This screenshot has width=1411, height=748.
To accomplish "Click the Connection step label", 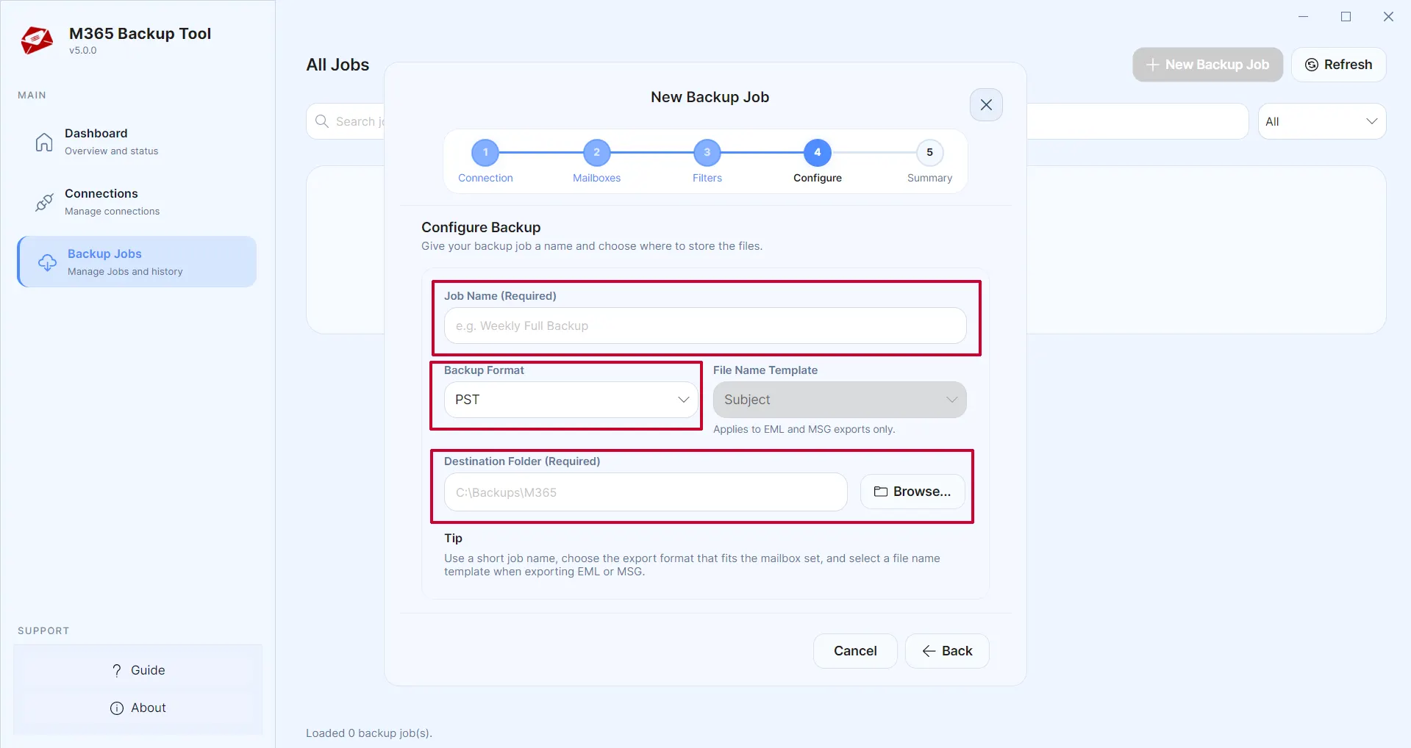I will click(485, 178).
